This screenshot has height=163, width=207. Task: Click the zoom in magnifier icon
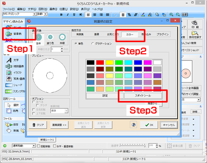click(x=171, y=14)
